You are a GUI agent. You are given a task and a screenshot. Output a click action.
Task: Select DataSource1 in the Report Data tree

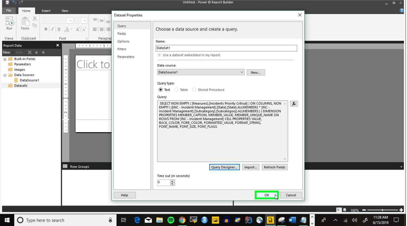(29, 80)
